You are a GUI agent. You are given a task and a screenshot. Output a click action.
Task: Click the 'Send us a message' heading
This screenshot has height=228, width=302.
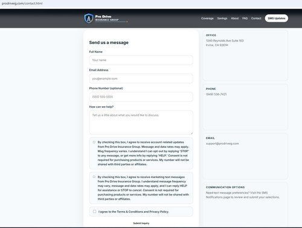109,43
